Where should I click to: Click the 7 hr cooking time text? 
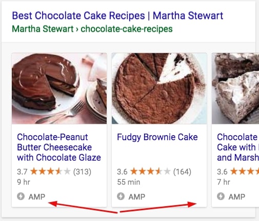click(x=224, y=182)
